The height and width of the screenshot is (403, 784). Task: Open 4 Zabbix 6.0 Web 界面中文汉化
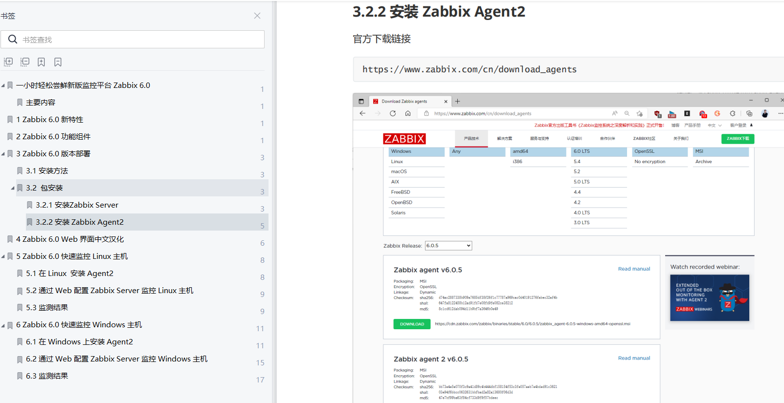pos(70,239)
